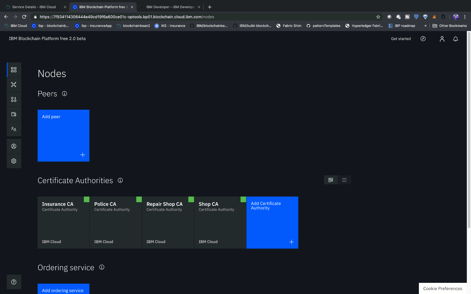Open the IBM/build-blockch... bookmark
471x294 pixels.
click(252, 26)
